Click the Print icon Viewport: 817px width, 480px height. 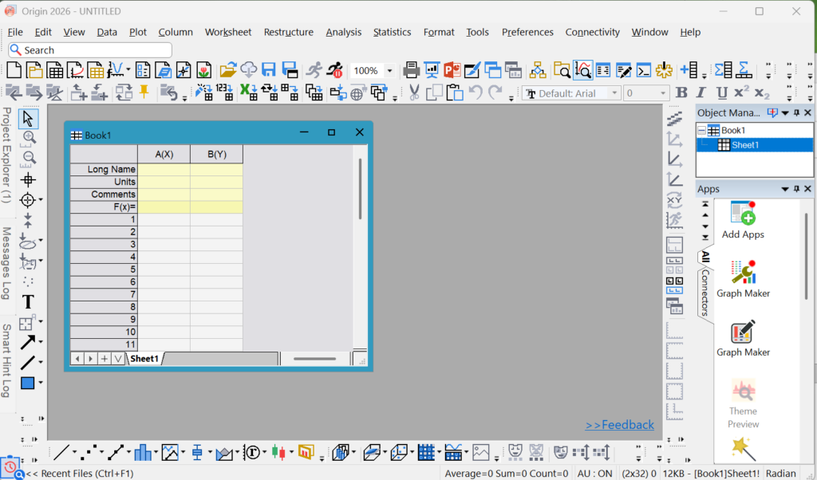click(411, 69)
